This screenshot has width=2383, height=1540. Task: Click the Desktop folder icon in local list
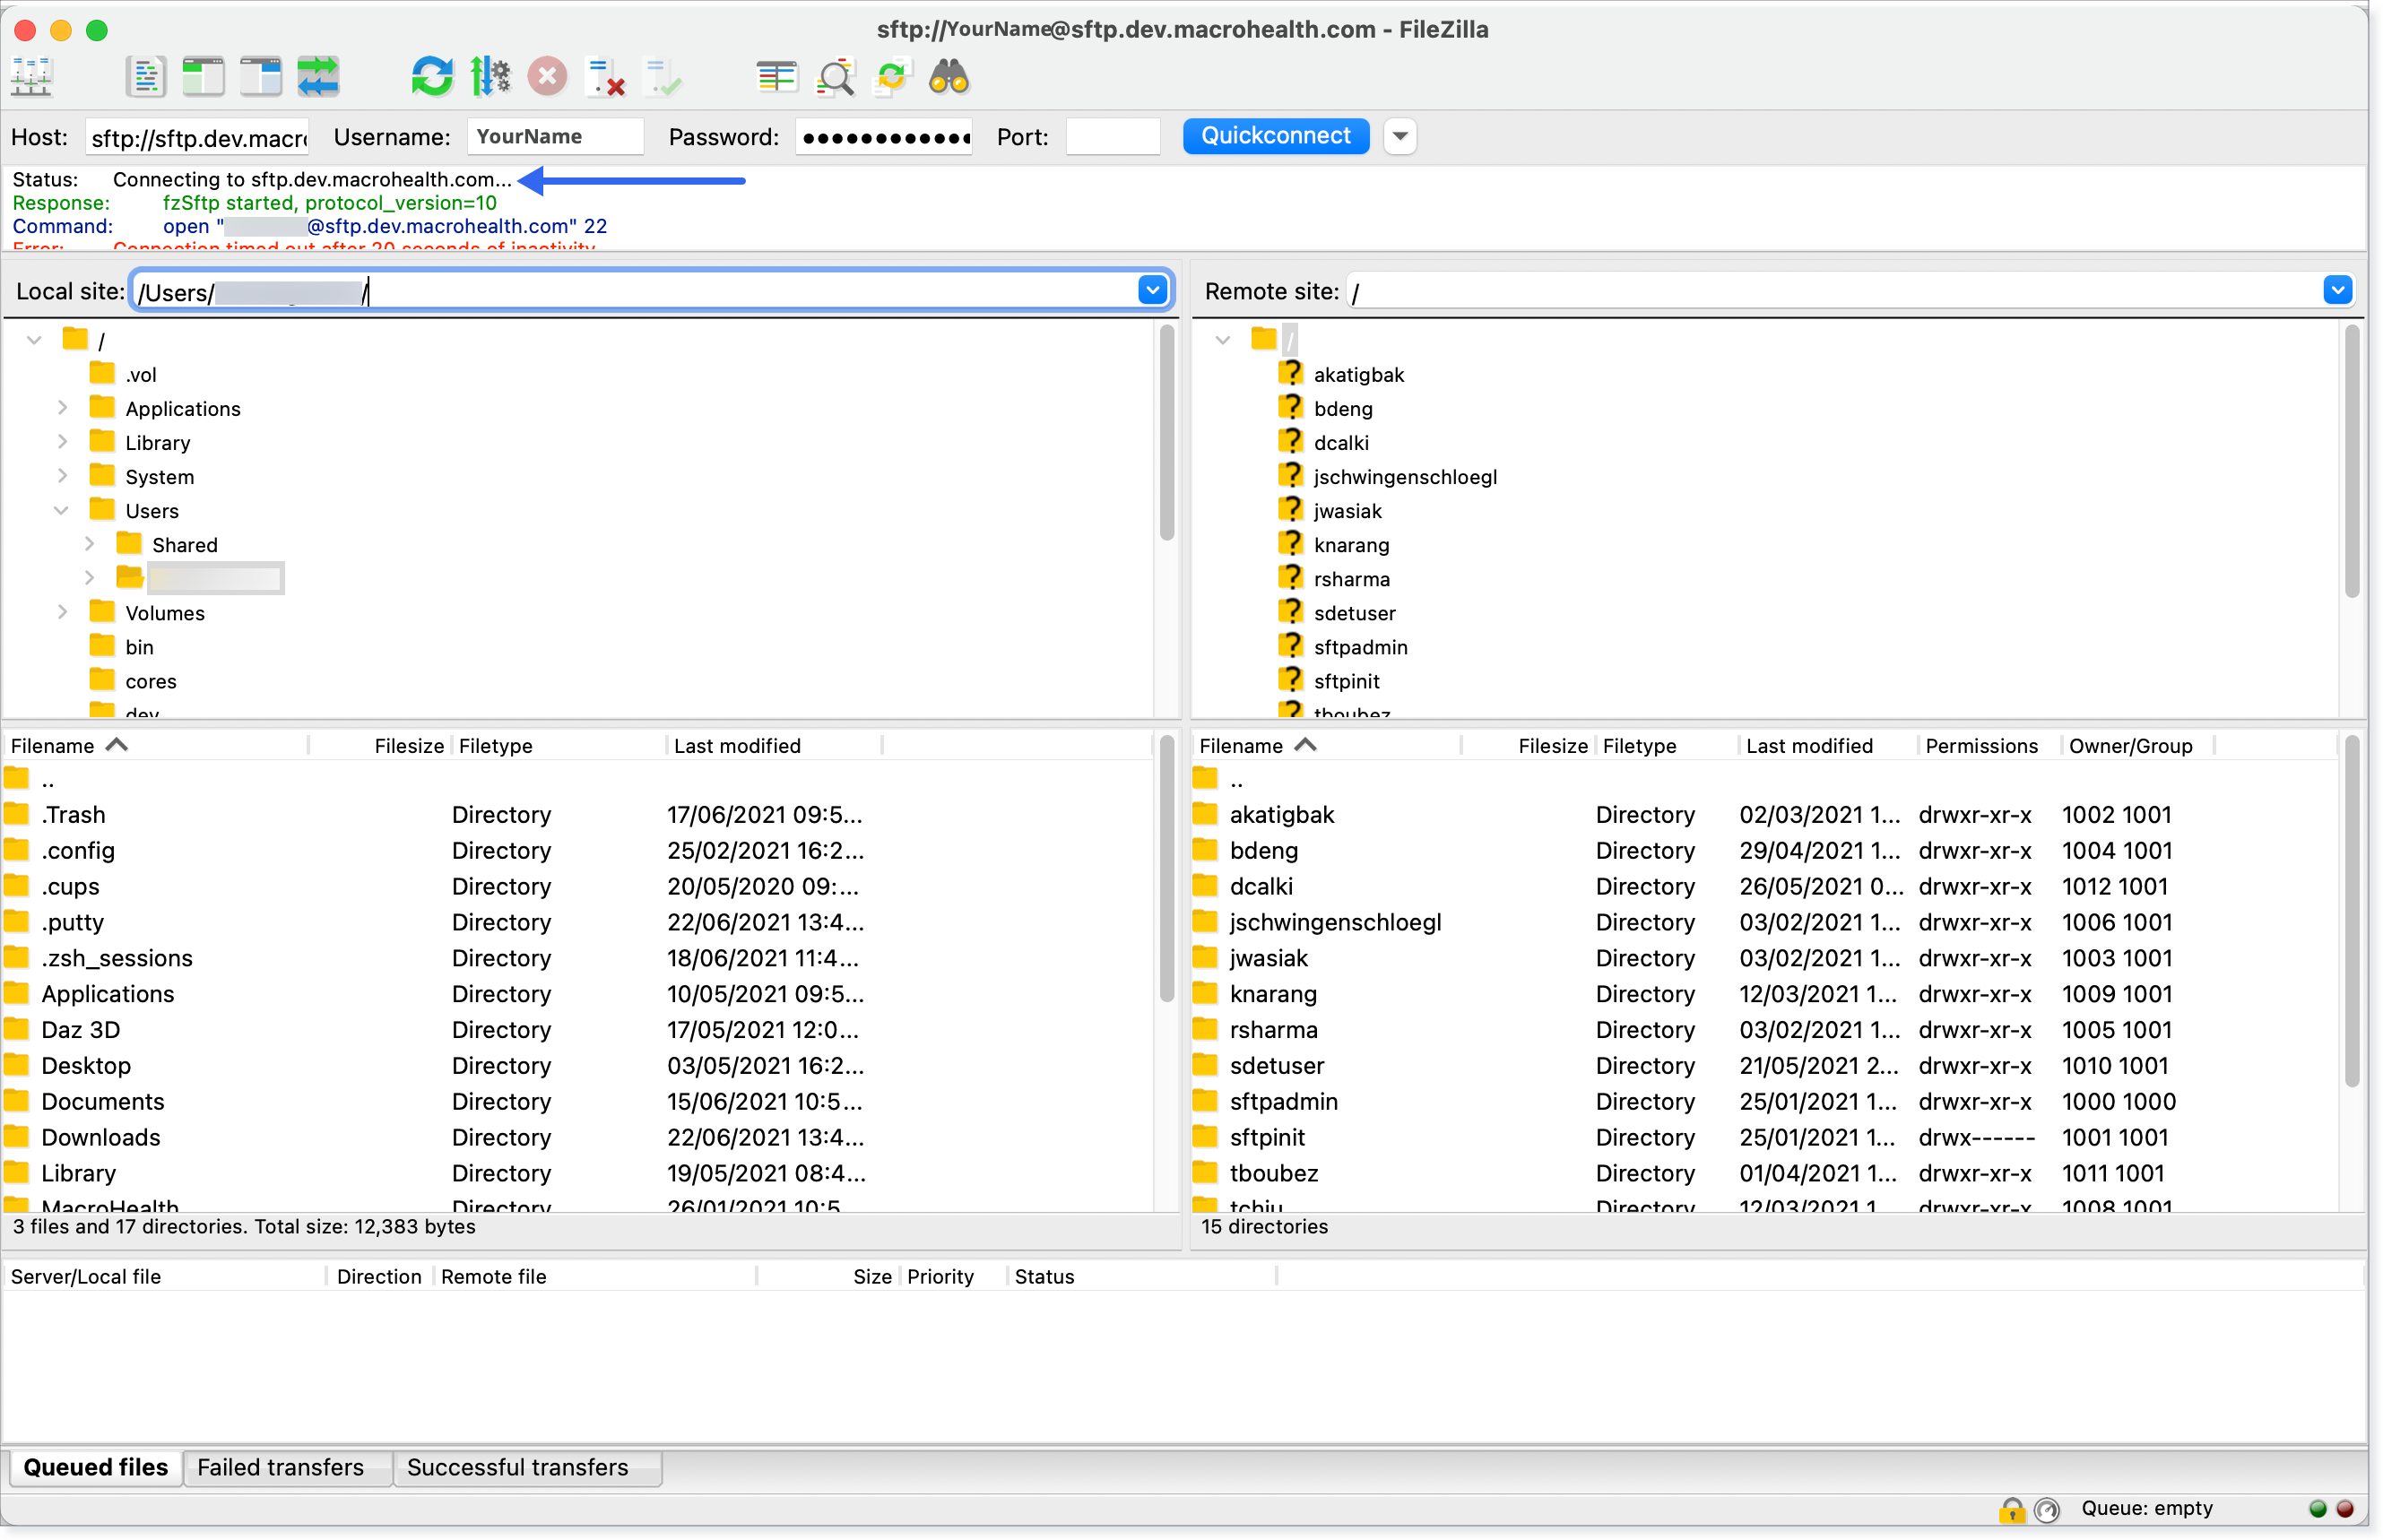[17, 1065]
